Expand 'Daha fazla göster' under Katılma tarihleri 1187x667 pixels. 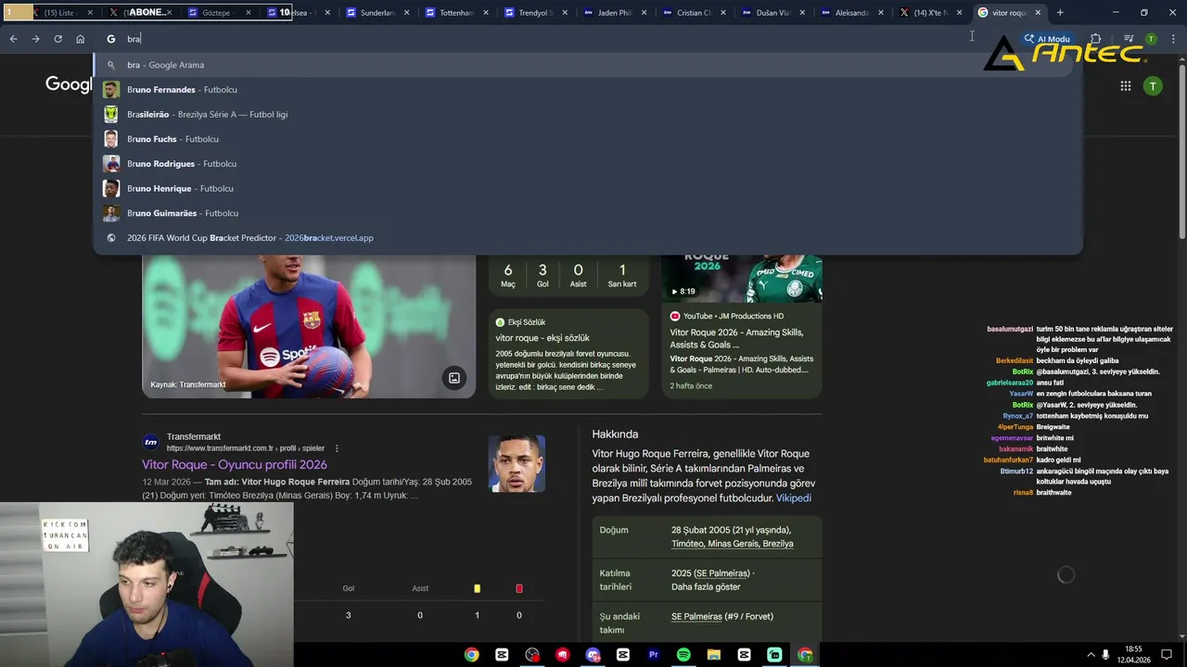pos(706,587)
